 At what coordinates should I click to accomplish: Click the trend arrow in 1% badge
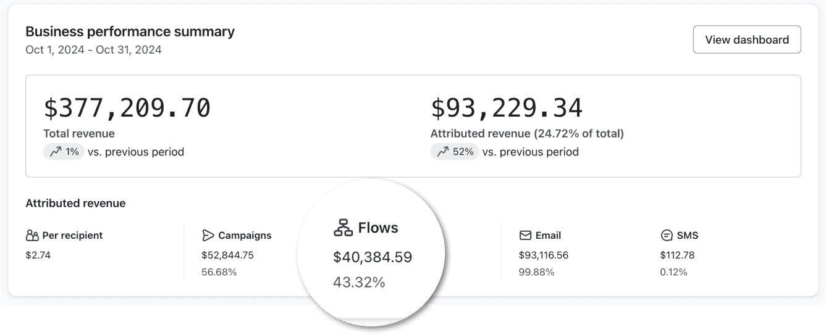click(56, 152)
